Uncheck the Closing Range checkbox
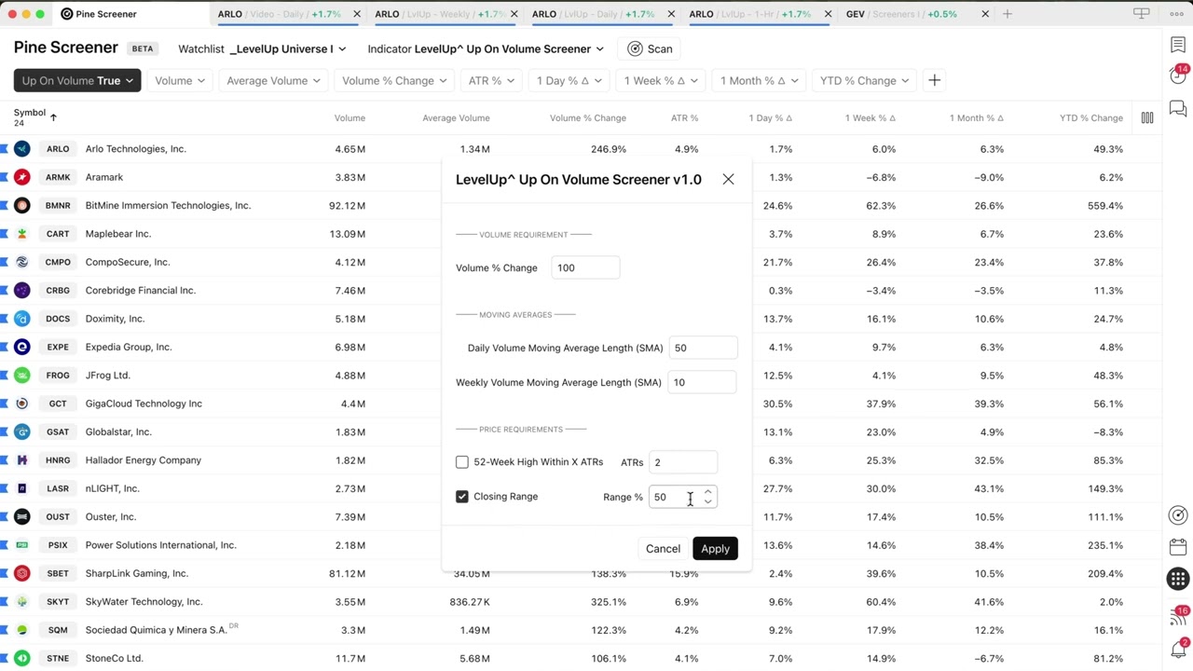1193x671 pixels. click(461, 497)
